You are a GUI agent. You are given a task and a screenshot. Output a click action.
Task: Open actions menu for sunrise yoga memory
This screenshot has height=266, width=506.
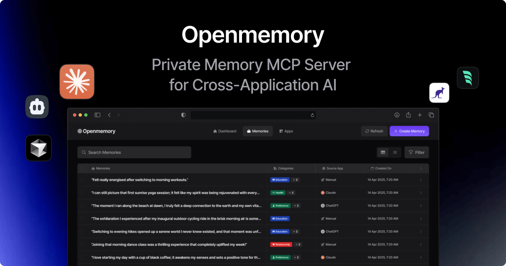(420, 193)
